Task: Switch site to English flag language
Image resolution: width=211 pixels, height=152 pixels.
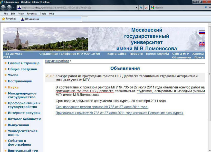Action: click(202, 44)
